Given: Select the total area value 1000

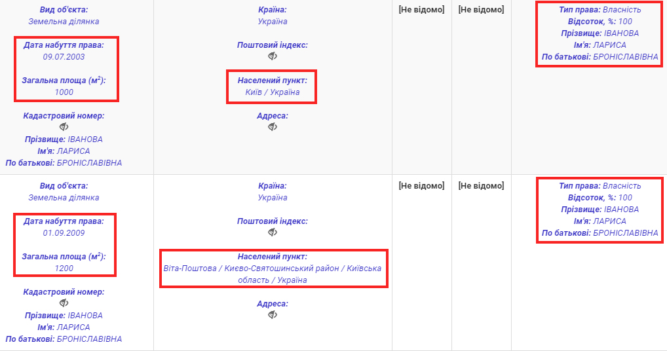Looking at the screenshot, I should (x=64, y=92).
